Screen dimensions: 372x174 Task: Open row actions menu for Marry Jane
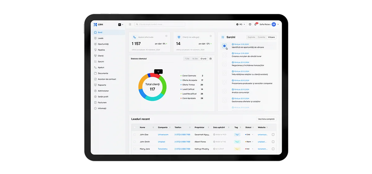[273, 149]
